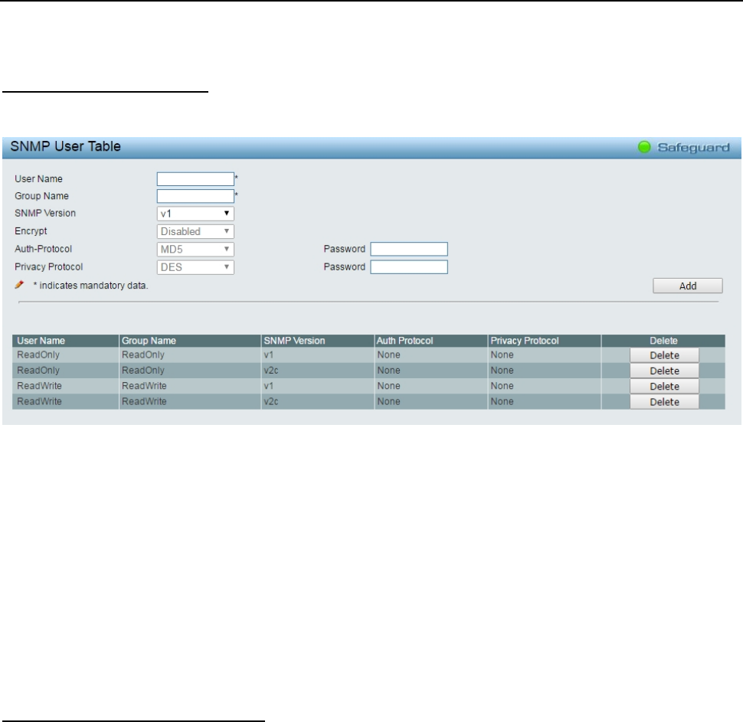Viewport: 743px width, 722px height.
Task: Click the red pencil note icon
Action: point(19,285)
